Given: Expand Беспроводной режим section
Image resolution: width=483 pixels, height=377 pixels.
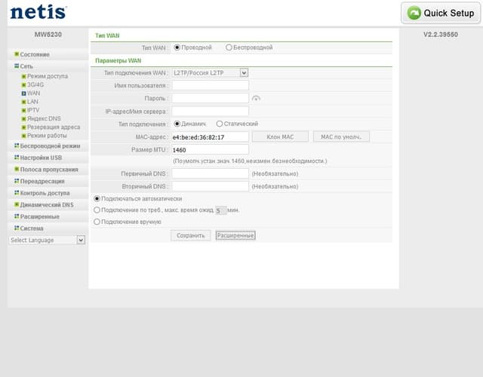Looking at the screenshot, I should coord(51,146).
